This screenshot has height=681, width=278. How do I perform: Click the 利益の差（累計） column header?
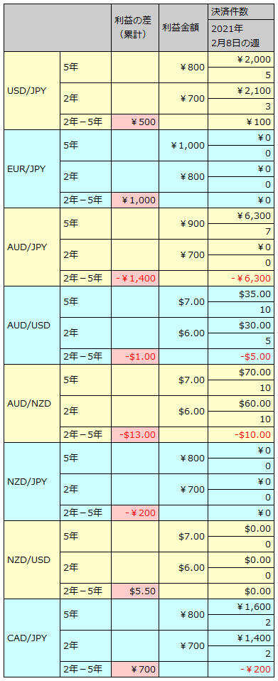[x=135, y=28]
